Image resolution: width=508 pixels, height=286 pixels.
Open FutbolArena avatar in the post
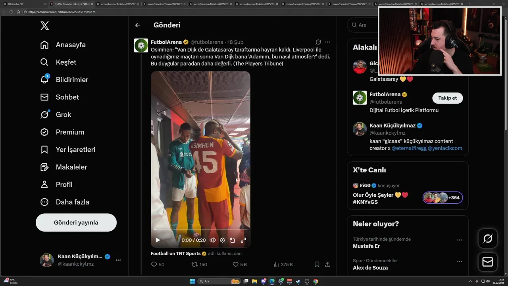(x=141, y=45)
